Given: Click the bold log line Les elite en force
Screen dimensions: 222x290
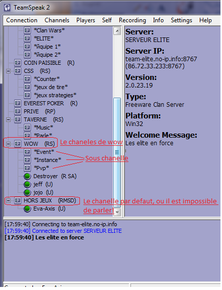Looking at the screenshot, I should pyautogui.click(x=44, y=237).
